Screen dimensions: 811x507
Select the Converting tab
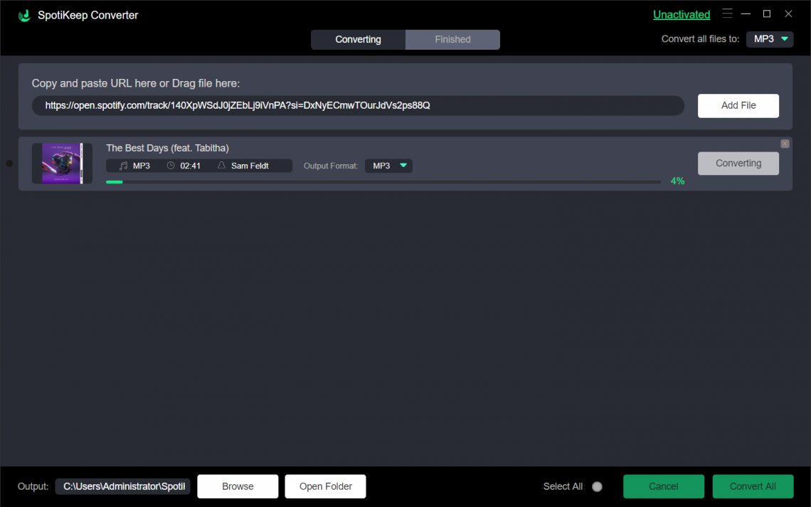(x=358, y=39)
